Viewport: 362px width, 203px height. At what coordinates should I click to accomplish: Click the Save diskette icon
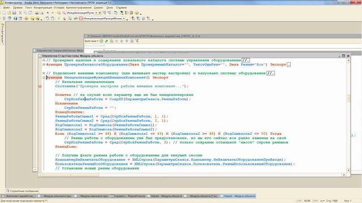14,13
